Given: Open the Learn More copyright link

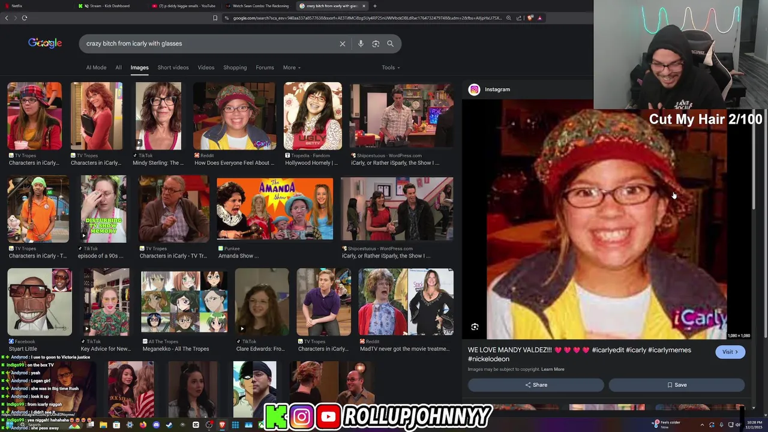Looking at the screenshot, I should (553, 370).
